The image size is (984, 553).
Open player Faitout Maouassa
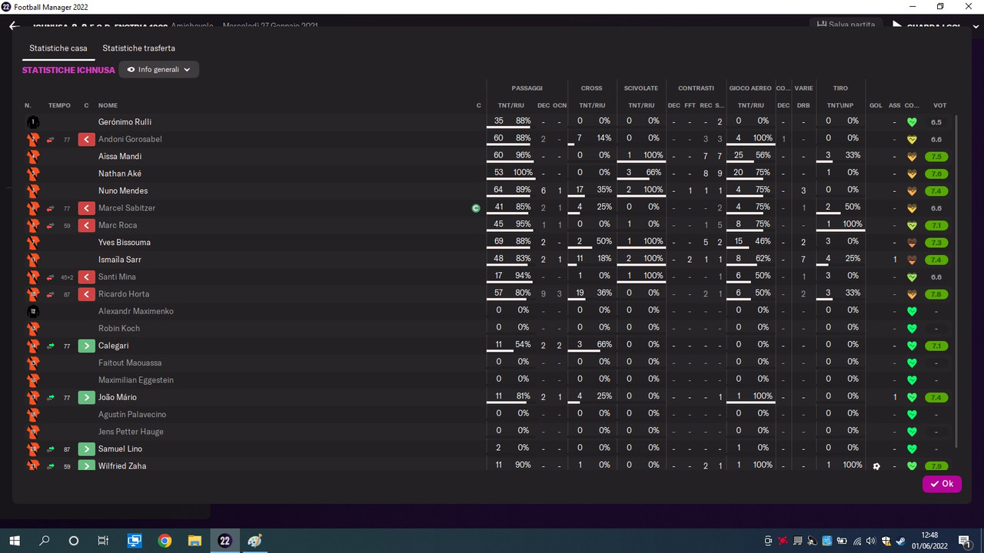pyautogui.click(x=130, y=363)
